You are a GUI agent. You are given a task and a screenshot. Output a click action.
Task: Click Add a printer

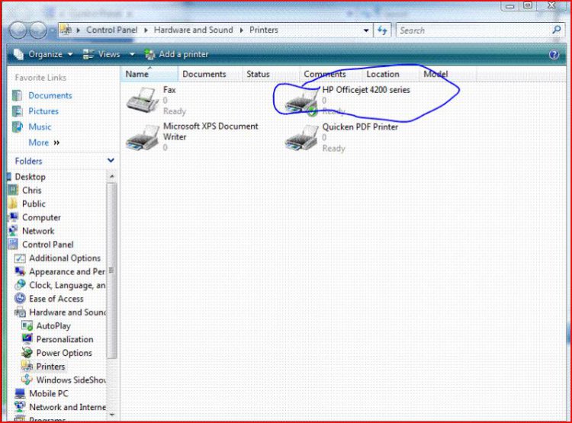click(x=177, y=54)
